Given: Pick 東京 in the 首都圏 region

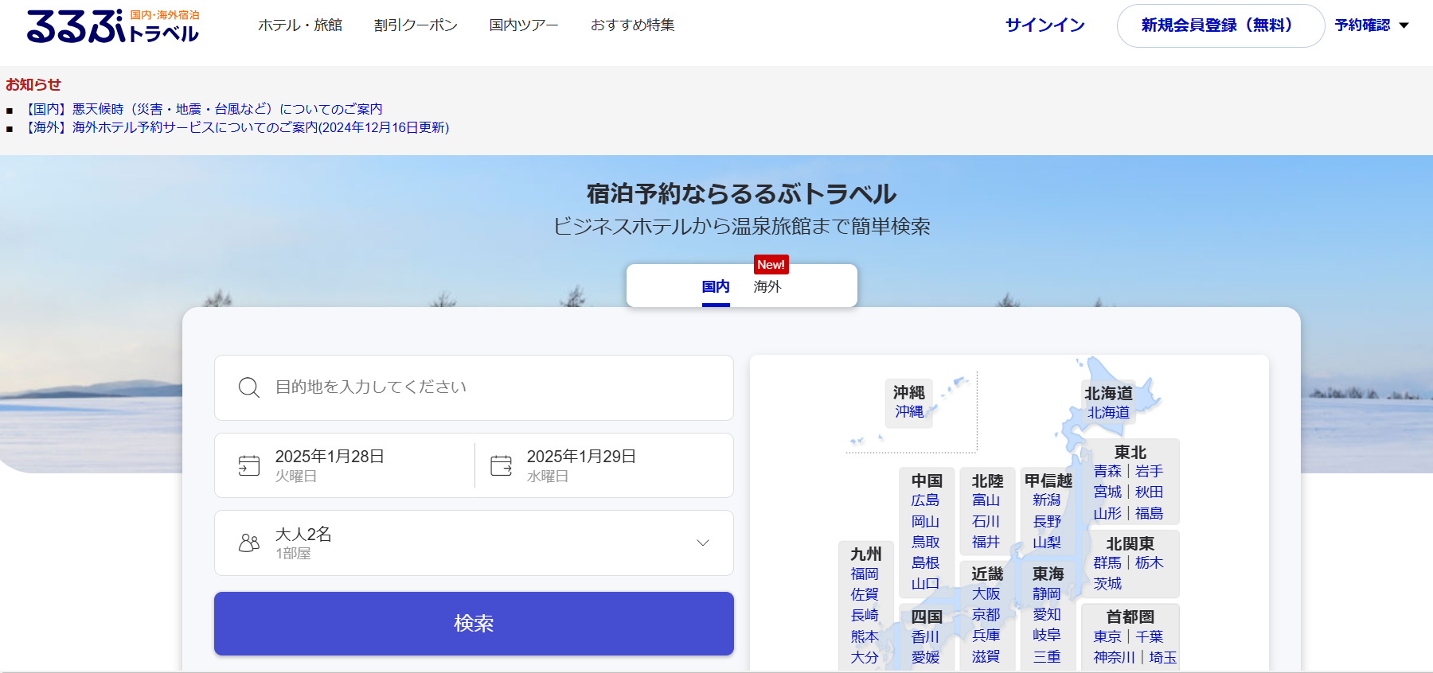Looking at the screenshot, I should coord(1107,637).
